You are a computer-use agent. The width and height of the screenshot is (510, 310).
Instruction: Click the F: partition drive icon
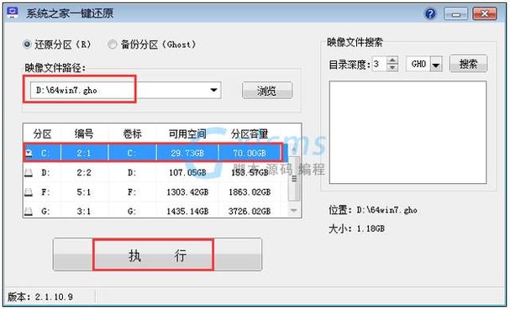(x=29, y=192)
